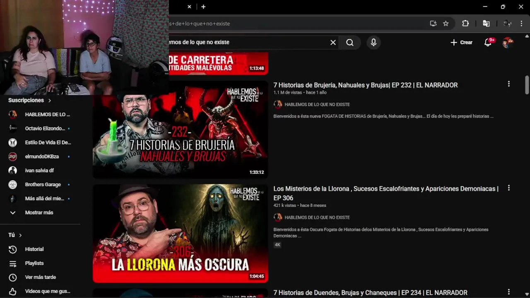Clear the YouTube search box
Image resolution: width=530 pixels, height=298 pixels.
pyautogui.click(x=333, y=42)
